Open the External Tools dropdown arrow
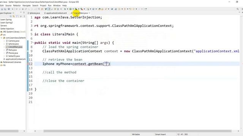The height and width of the screenshot is (136, 243). (x=84, y=9)
